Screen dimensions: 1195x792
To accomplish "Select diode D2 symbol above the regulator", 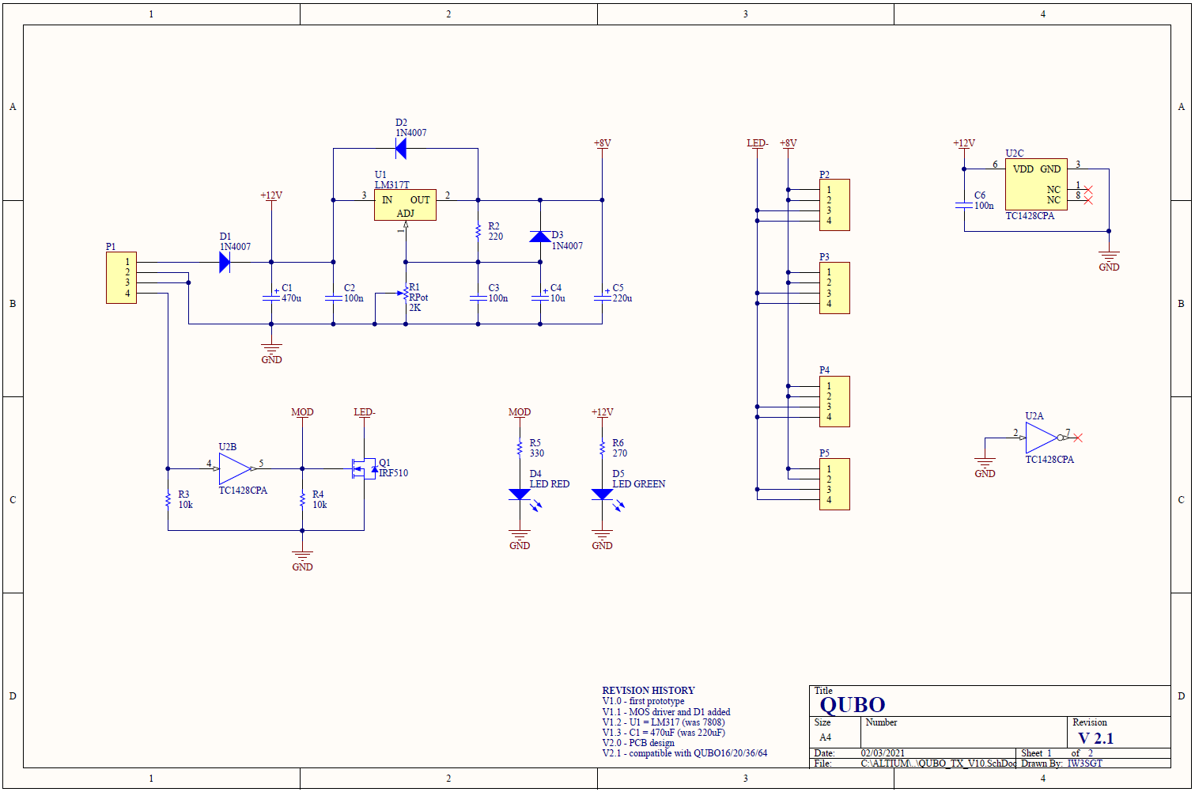I will [x=400, y=148].
